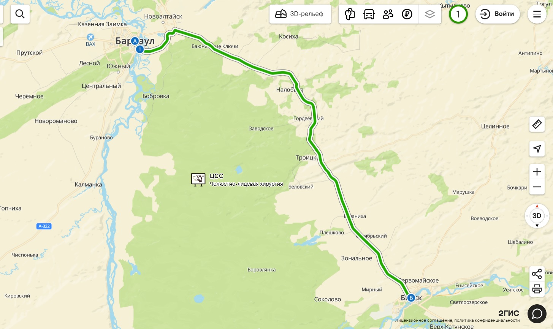Zoom out with minus button
Screen dimensions: 553x329
tap(537, 187)
